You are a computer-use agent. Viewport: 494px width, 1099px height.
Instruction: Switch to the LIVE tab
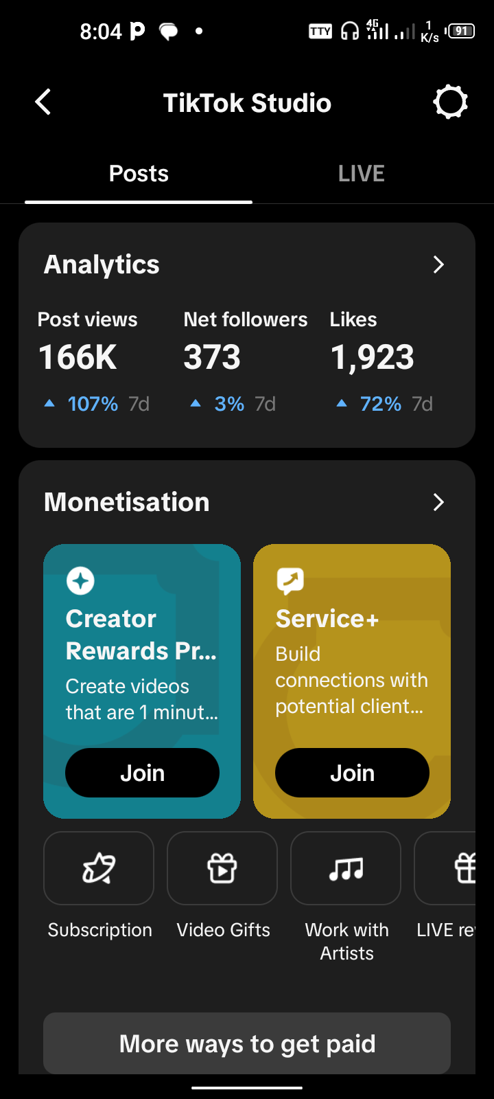pos(362,173)
